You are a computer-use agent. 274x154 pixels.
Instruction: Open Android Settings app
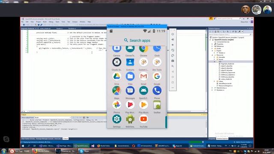[x=117, y=119]
